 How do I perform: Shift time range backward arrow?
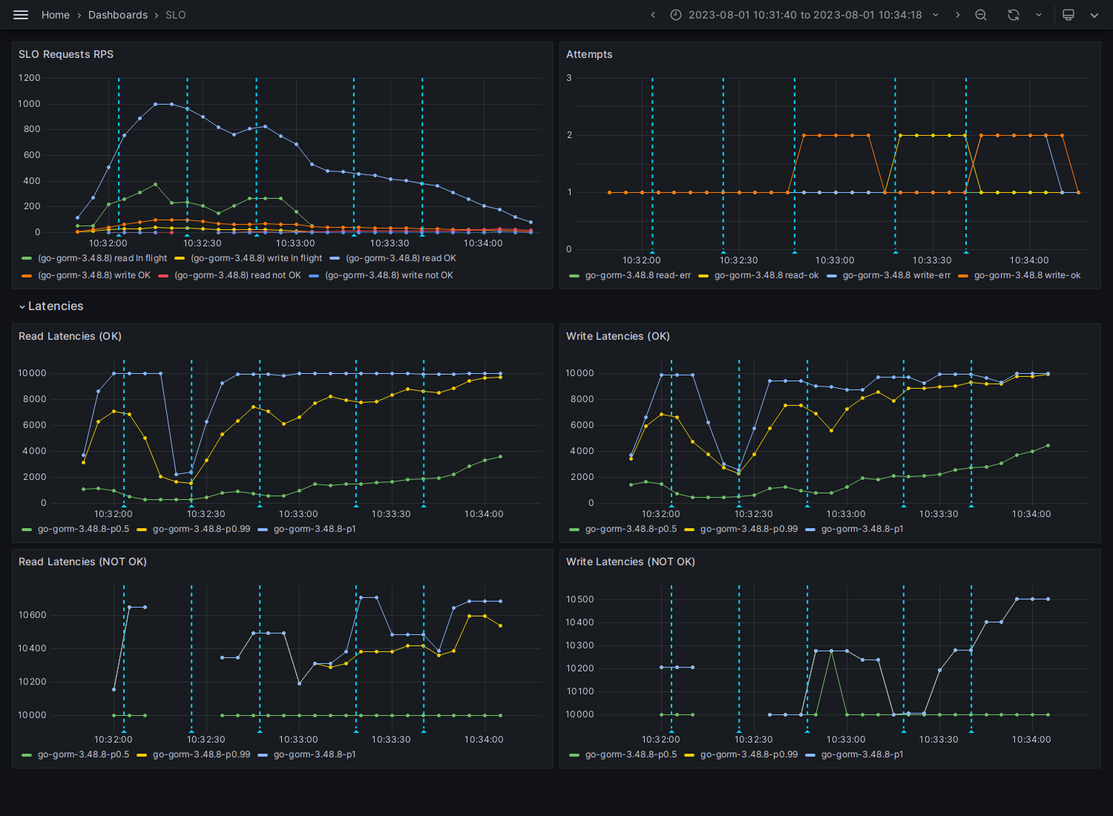click(653, 15)
